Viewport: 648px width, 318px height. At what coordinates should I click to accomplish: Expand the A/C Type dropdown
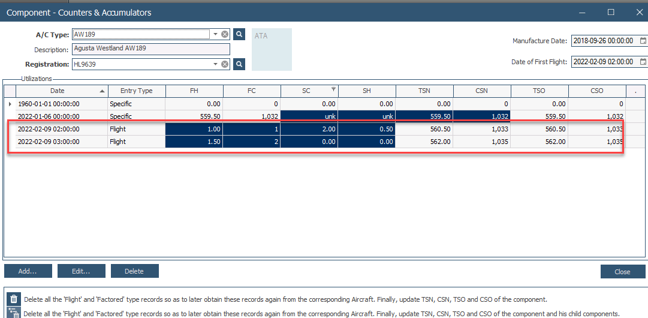[x=215, y=34]
